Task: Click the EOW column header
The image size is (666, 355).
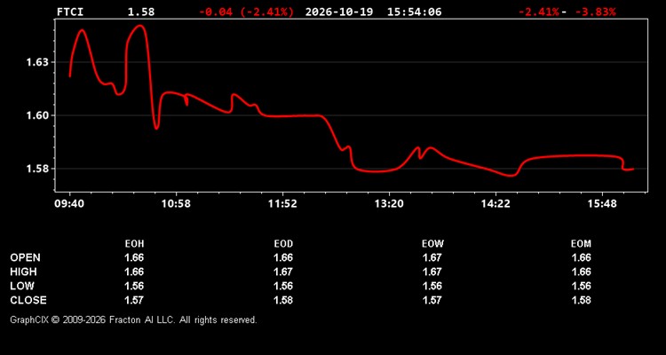Action: coord(432,244)
